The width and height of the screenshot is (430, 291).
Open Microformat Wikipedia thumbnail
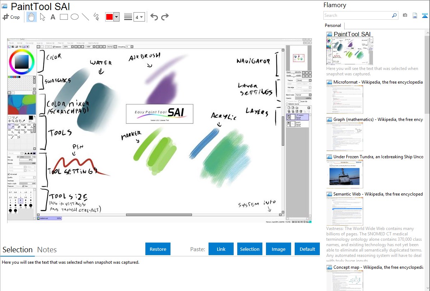point(345,99)
